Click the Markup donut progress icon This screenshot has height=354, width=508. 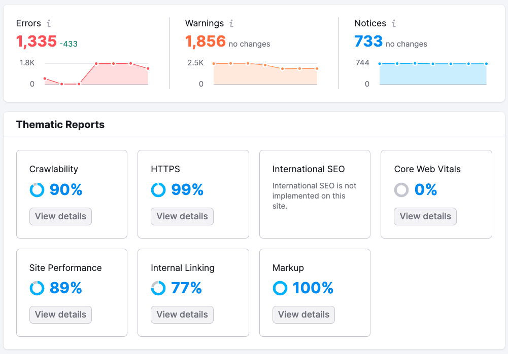point(280,288)
